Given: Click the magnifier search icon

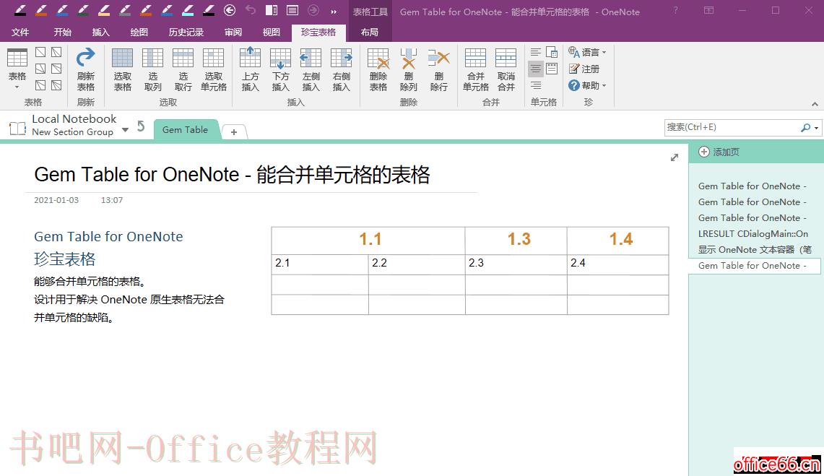Looking at the screenshot, I should pyautogui.click(x=805, y=128).
